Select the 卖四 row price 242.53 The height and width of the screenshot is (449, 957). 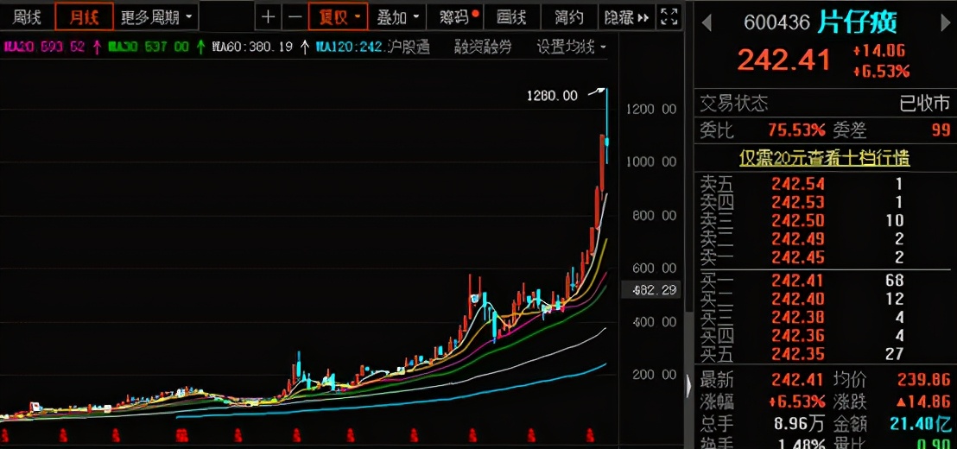click(x=798, y=202)
